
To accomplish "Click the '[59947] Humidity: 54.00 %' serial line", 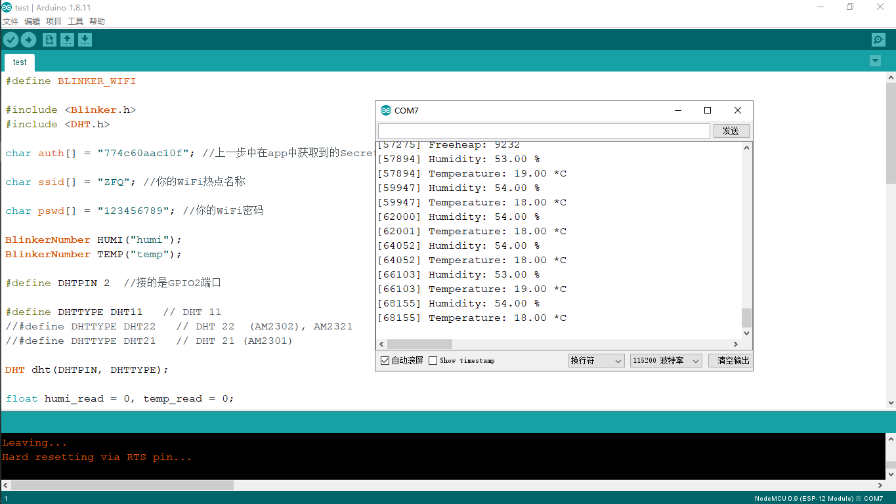I will coord(458,188).
